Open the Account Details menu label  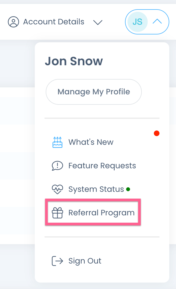click(x=54, y=22)
